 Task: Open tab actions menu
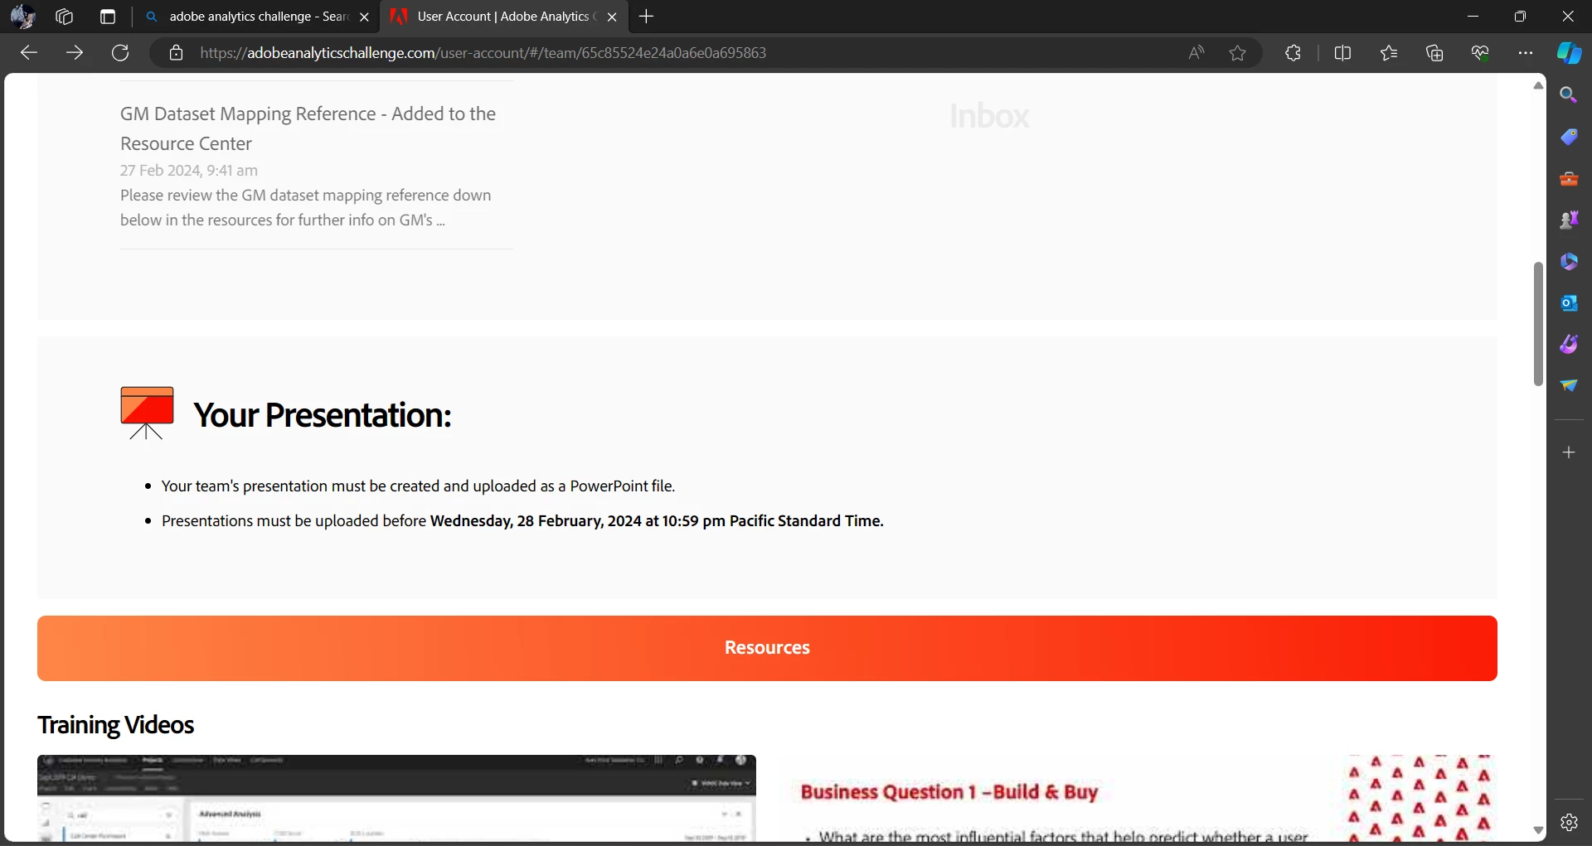click(108, 17)
